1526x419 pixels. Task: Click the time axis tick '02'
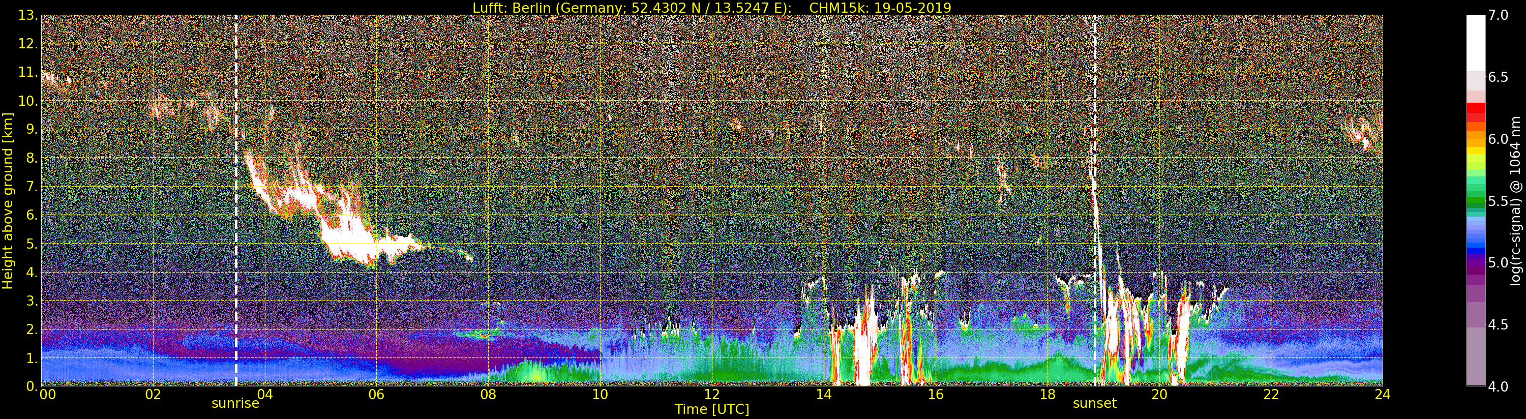[153, 395]
